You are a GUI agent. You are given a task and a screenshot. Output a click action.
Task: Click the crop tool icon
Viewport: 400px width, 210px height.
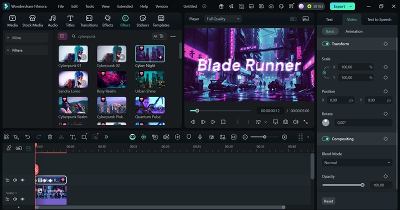coord(84,137)
